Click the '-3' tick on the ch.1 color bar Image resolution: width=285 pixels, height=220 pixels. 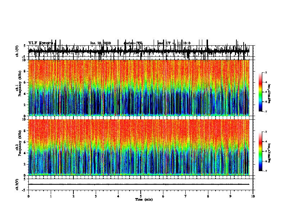[265, 72]
